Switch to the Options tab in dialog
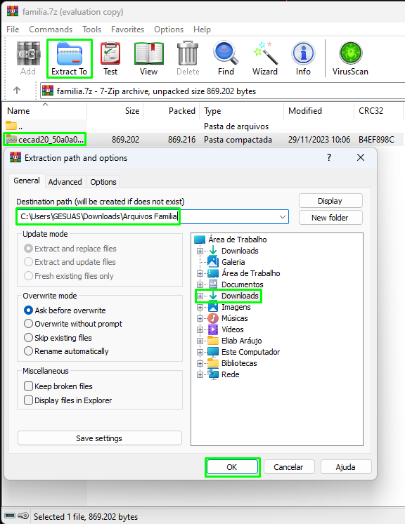Image resolution: width=405 pixels, height=524 pixels. (x=103, y=182)
